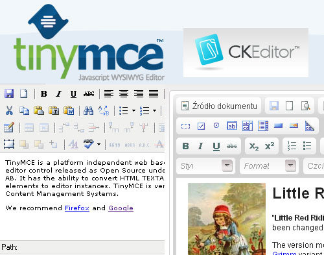Insert form button in CKEditor
Viewport: 324px width, 255px height.
(278, 126)
